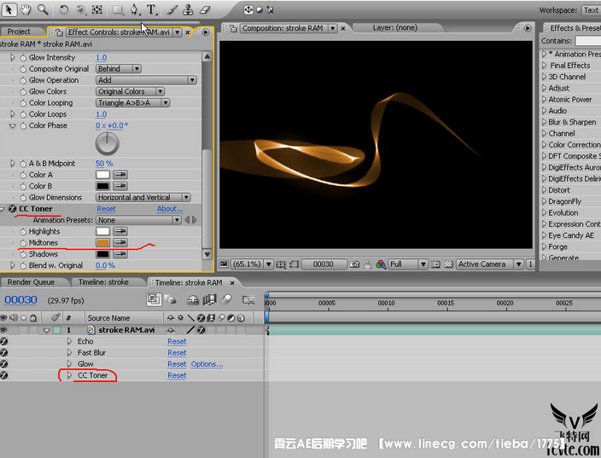Show channel with the RGB circles icon
Screen dimensions: 601x458
(380, 264)
